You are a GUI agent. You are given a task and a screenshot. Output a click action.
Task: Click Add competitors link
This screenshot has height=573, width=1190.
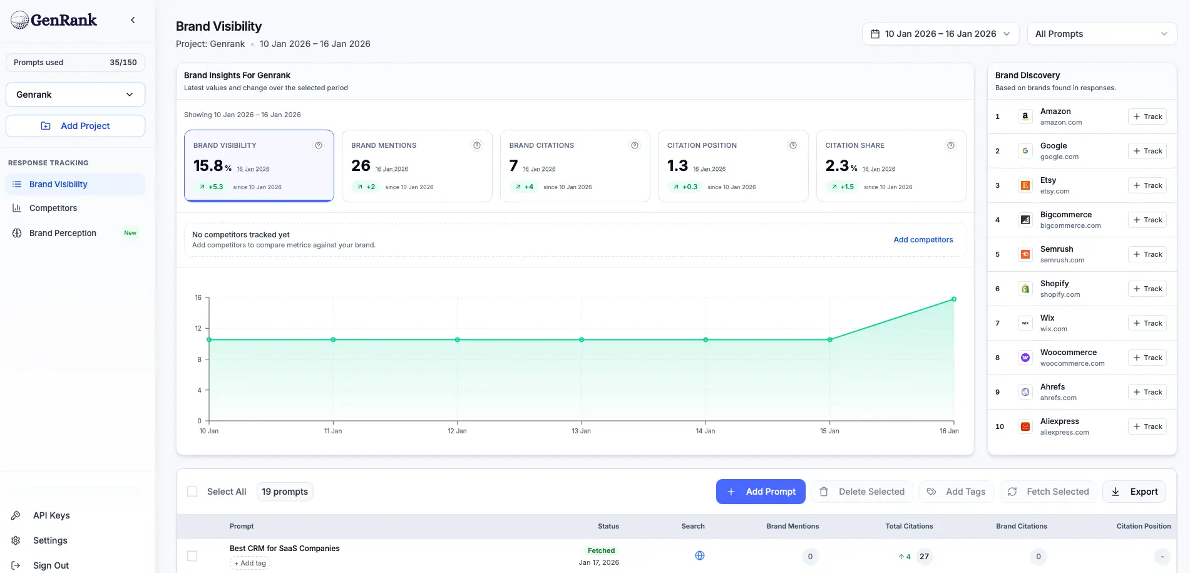pyautogui.click(x=923, y=239)
